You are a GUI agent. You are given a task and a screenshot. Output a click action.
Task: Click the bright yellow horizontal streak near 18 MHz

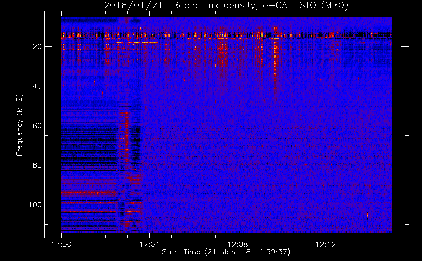click(x=137, y=43)
